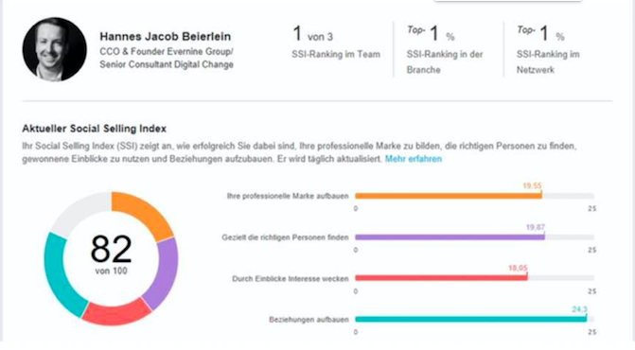Click the teal Beziehungen aufbauen progress bar
Screen dimensions: 635x350
[470, 319]
